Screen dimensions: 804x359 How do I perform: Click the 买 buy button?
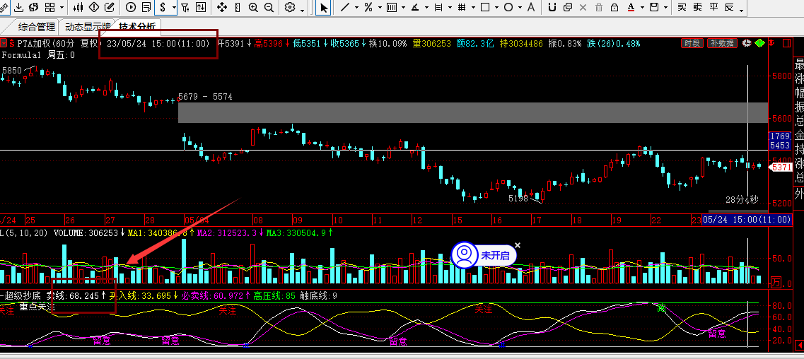(682, 7)
